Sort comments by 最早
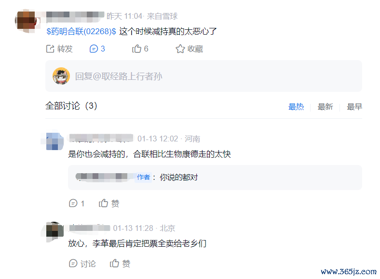This screenshot has width=380, height=279. [x=354, y=107]
